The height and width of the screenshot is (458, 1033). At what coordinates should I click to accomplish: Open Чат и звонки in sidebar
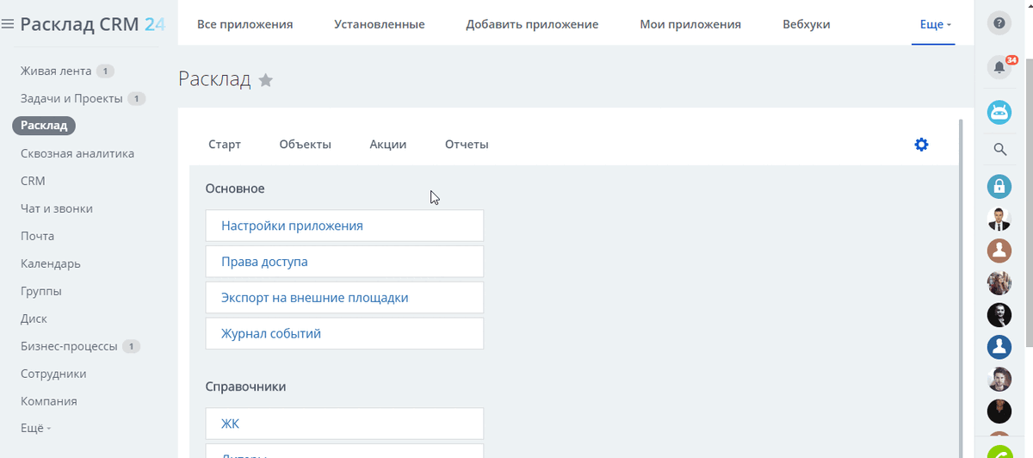tap(57, 208)
